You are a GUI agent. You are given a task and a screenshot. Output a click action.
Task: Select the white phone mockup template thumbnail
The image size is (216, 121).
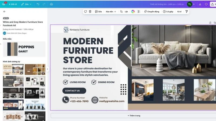35,81
